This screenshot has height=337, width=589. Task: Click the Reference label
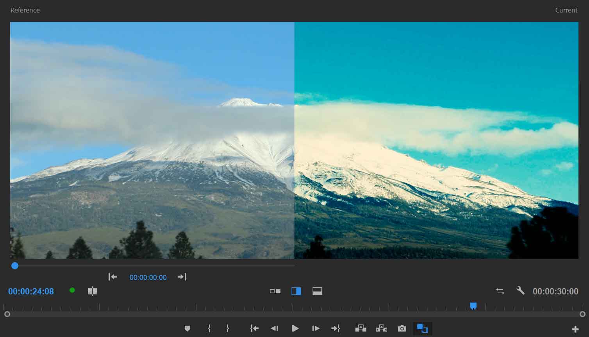pos(25,10)
